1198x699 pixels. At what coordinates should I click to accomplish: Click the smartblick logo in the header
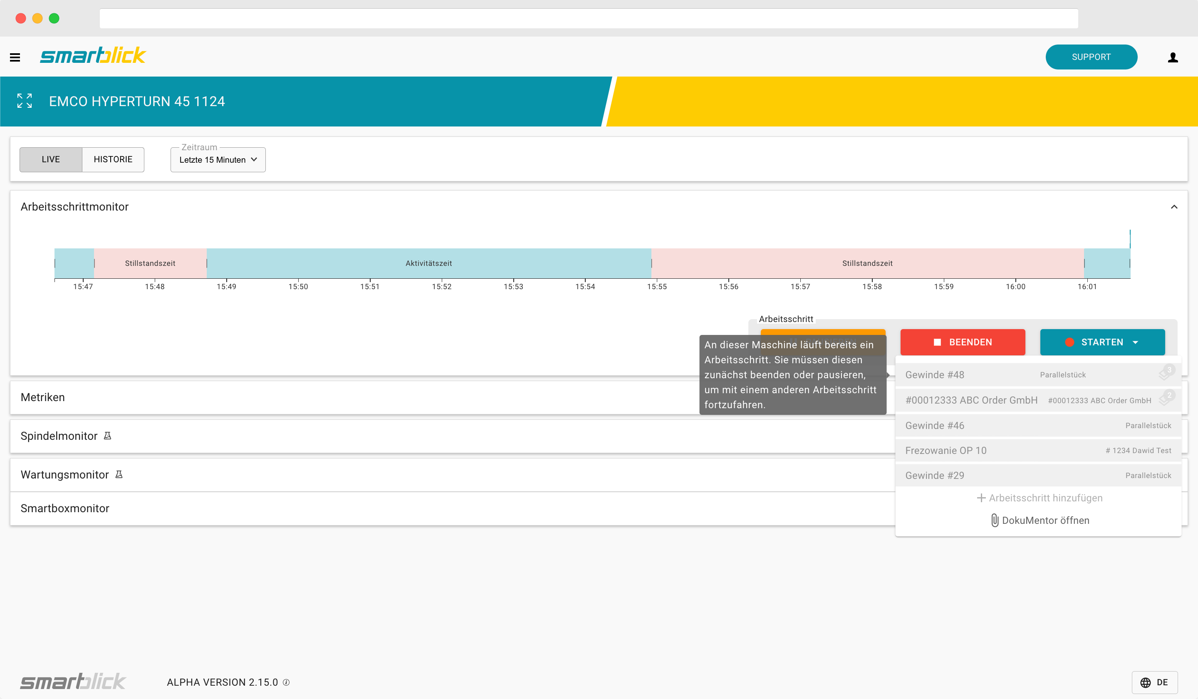(x=93, y=56)
